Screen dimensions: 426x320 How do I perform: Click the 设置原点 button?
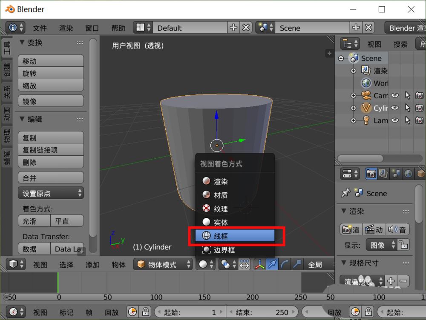click(51, 193)
